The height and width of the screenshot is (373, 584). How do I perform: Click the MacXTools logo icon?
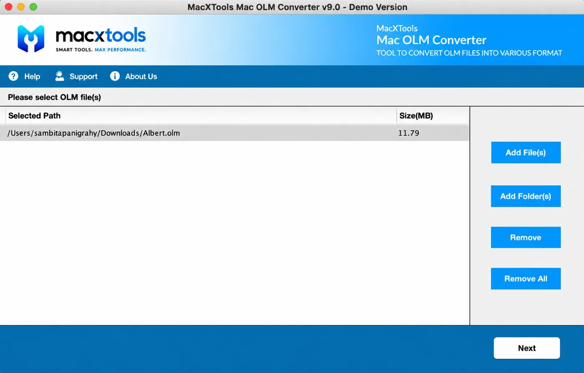[x=31, y=39]
